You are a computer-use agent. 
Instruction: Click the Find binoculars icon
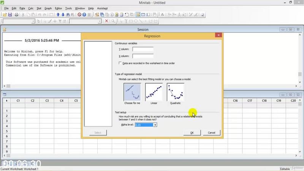68,15
